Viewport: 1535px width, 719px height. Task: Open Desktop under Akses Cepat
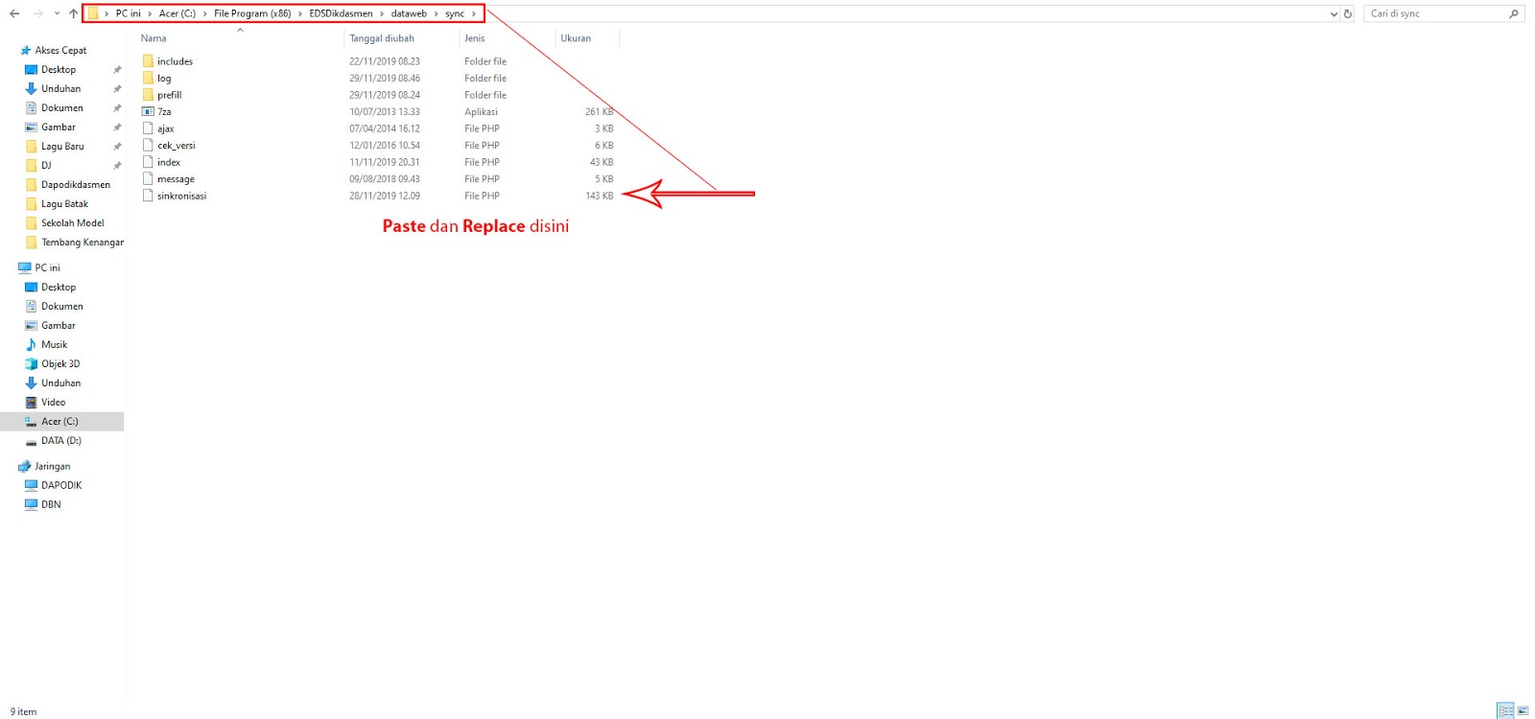(59, 69)
